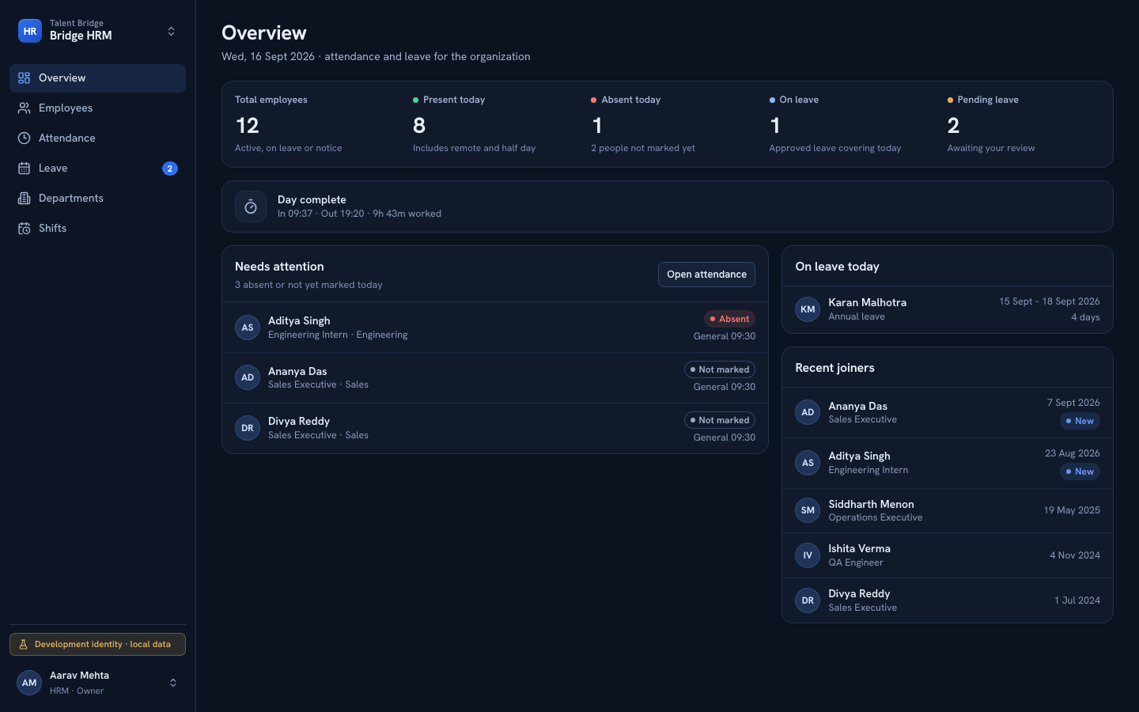Screen dimensions: 1139x712
Task: Expand the Aarav Mehta account menu chevron
Action: (x=173, y=682)
